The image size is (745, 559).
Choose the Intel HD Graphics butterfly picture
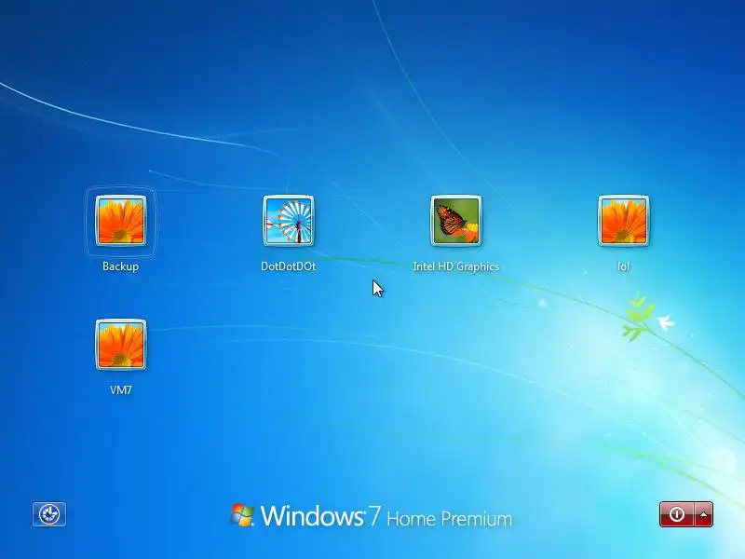click(456, 221)
